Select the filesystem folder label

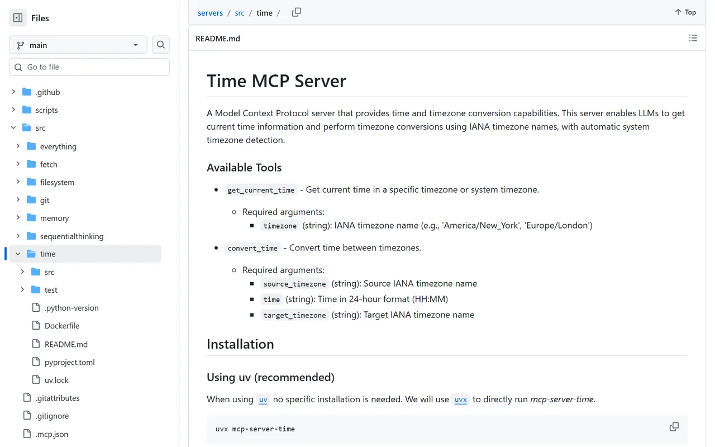[57, 182]
